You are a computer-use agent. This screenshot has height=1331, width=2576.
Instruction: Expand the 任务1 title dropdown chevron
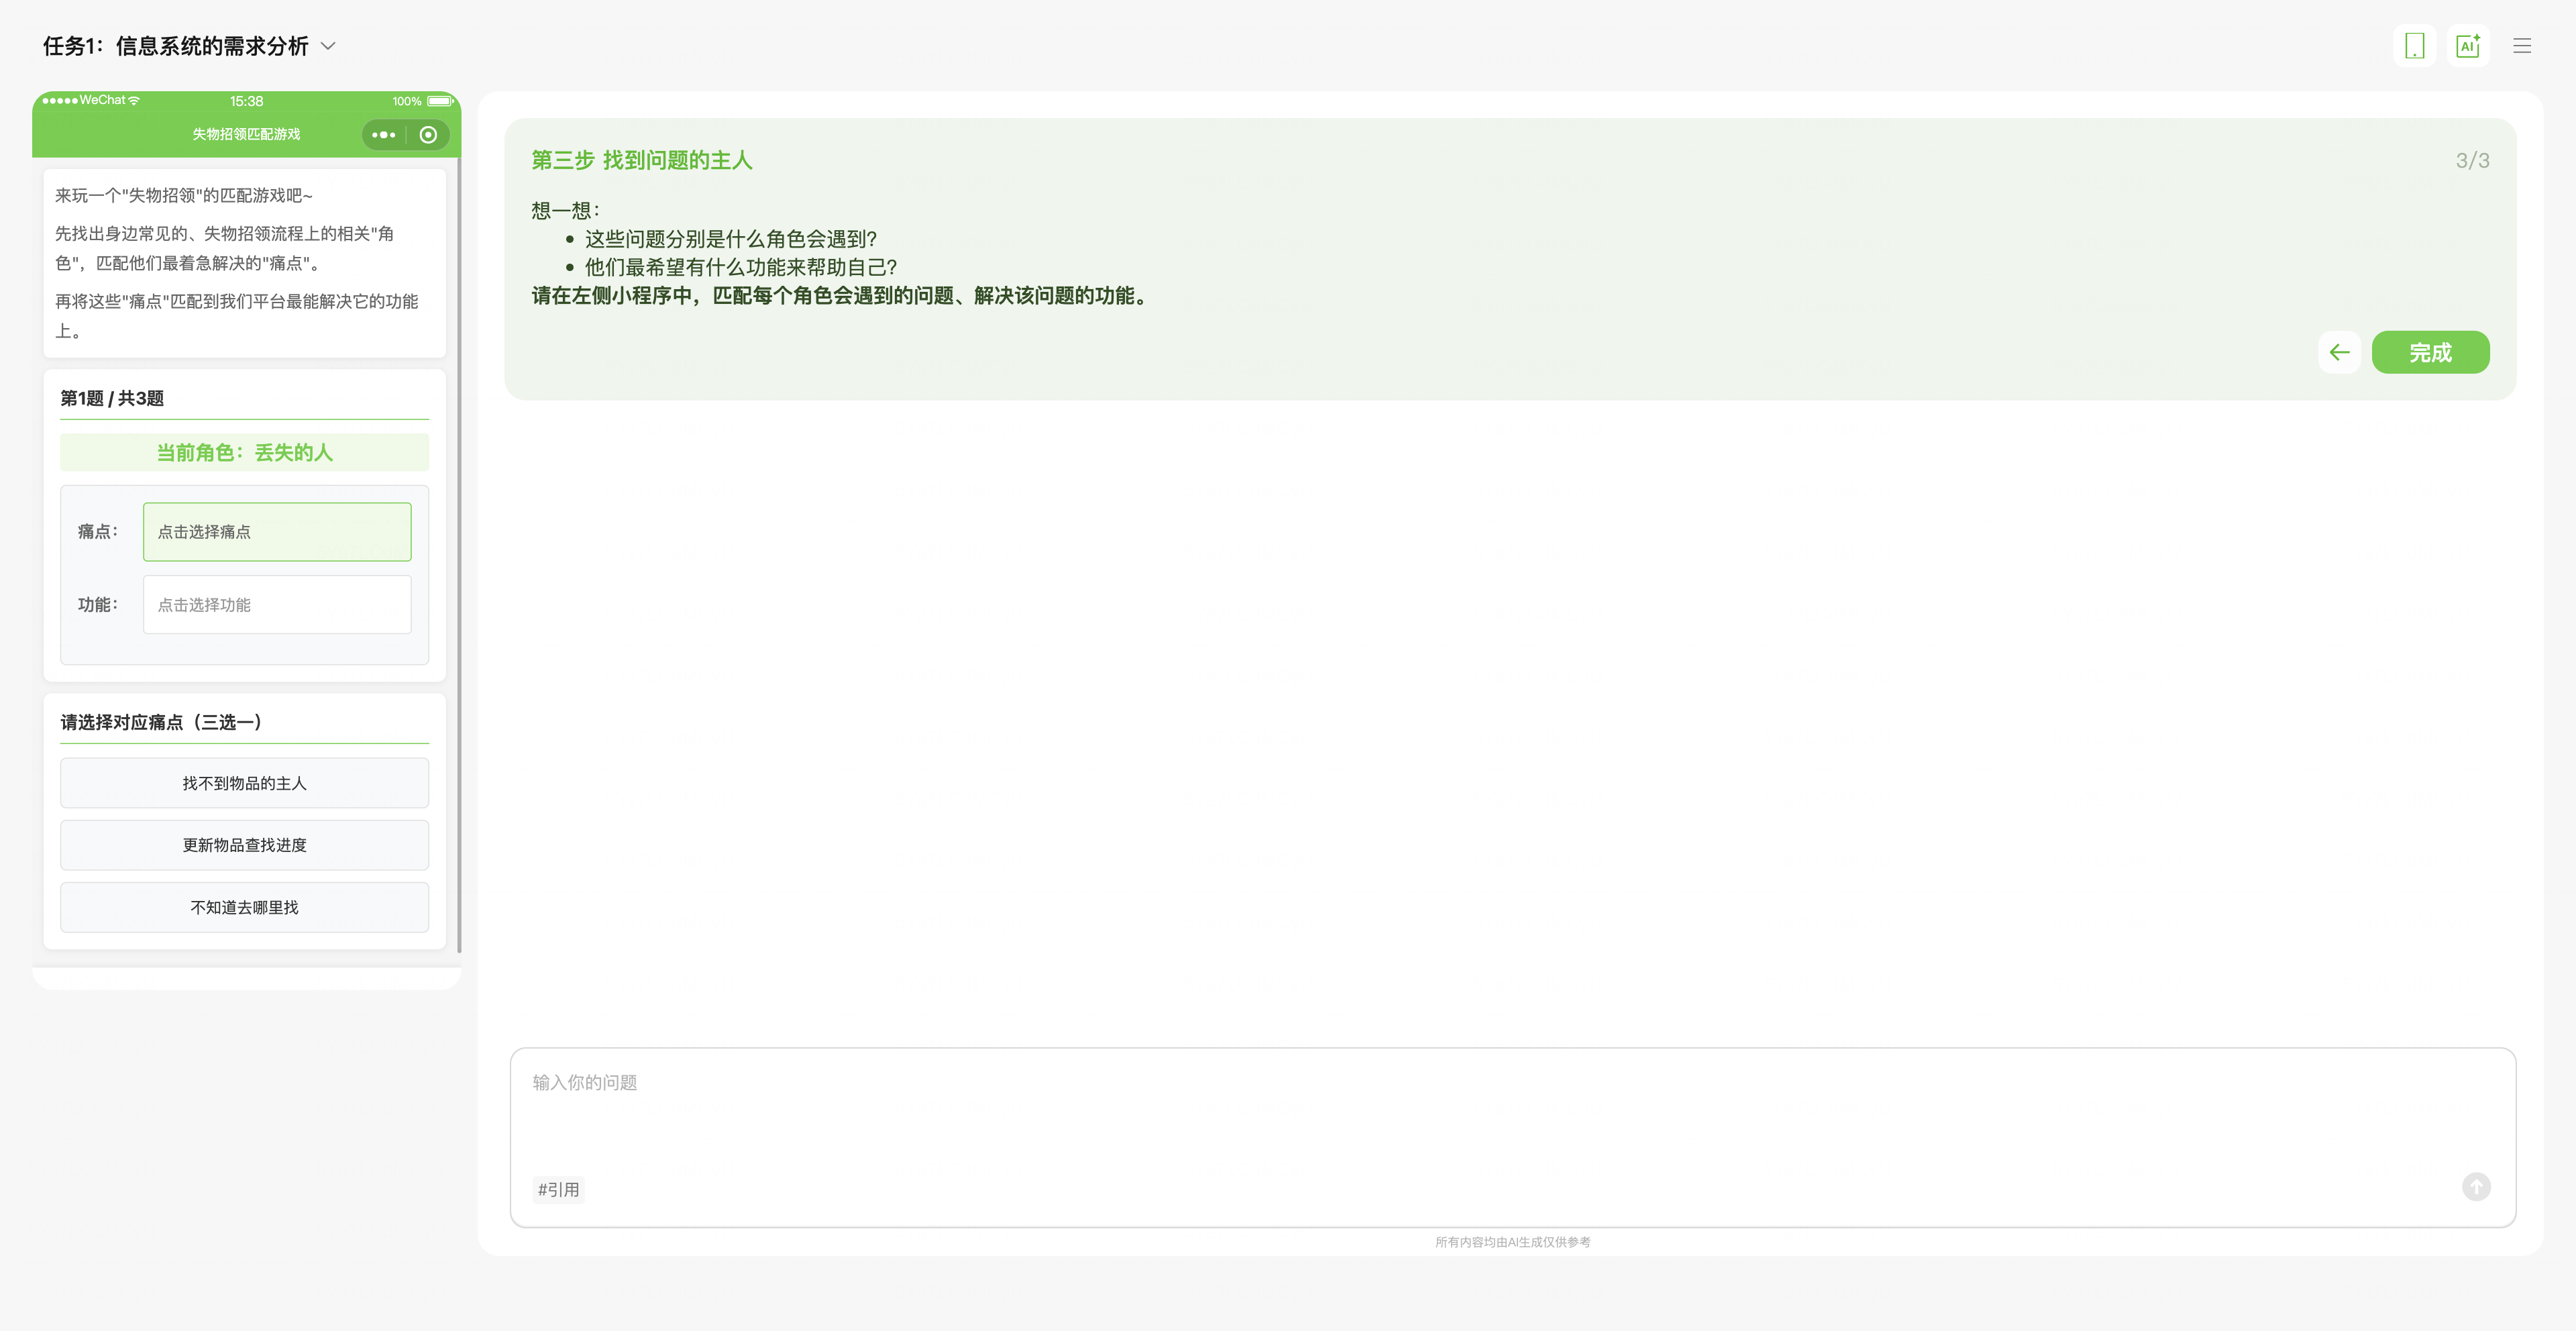[328, 46]
